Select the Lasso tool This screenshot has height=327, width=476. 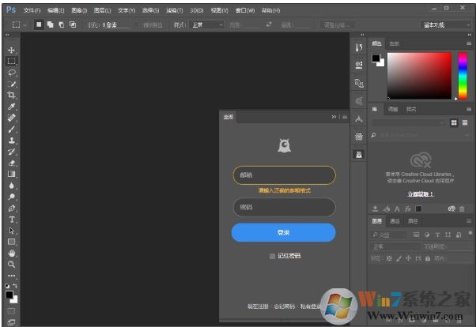point(12,72)
